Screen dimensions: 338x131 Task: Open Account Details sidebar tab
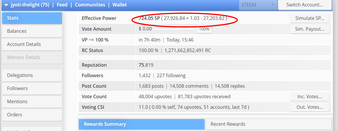pyautogui.click(x=32, y=44)
